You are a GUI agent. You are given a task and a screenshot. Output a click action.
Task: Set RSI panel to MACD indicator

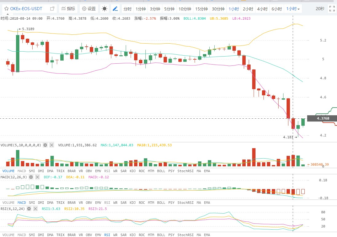[22, 235]
